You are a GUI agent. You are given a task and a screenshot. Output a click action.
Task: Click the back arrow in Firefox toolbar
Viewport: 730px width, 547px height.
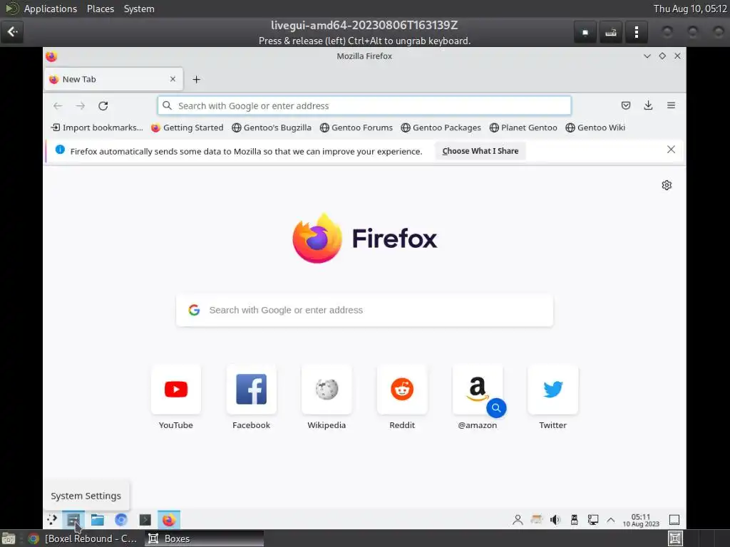click(58, 106)
